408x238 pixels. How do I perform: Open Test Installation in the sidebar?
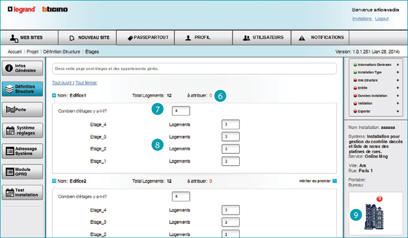23,192
